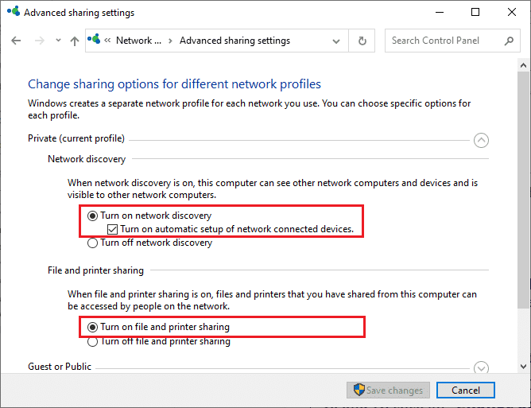Screen dimensions: 531x408
Task: Select Turn off network discovery
Action: (93, 243)
